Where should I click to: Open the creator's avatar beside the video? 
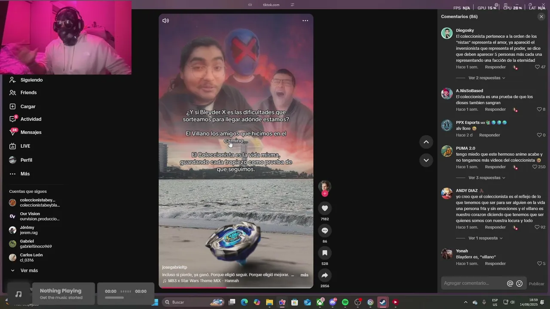tap(324, 186)
